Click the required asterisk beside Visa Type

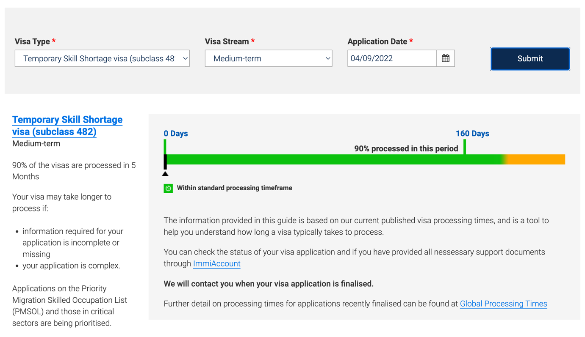[53, 41]
